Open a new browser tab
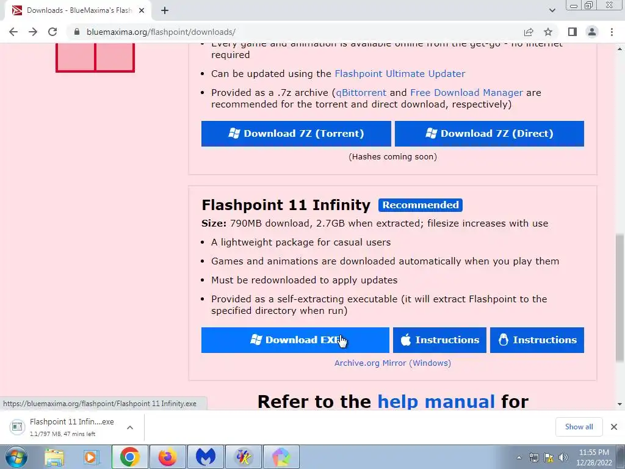The image size is (625, 469). [165, 10]
